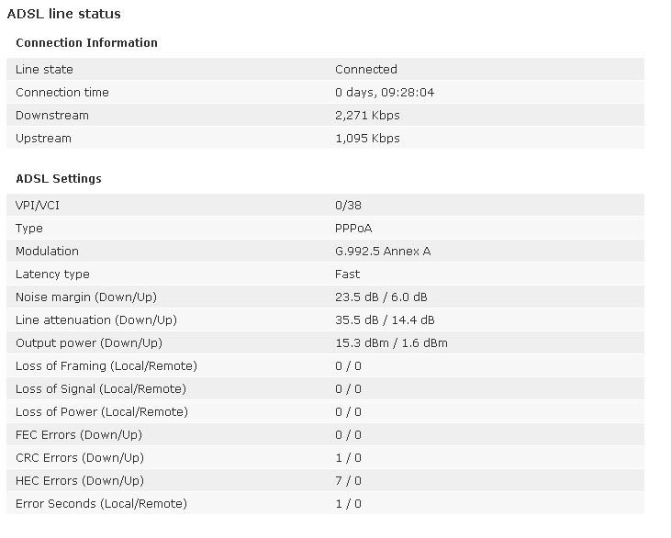Select the Connection Information section title

coord(86,43)
